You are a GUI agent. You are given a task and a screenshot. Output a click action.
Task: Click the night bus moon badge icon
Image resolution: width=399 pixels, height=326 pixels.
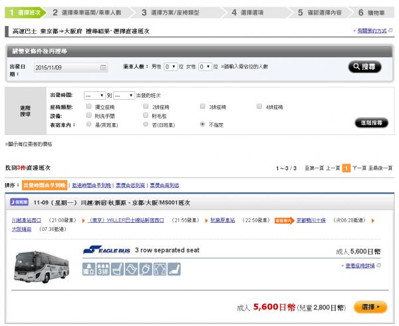coord(19,202)
